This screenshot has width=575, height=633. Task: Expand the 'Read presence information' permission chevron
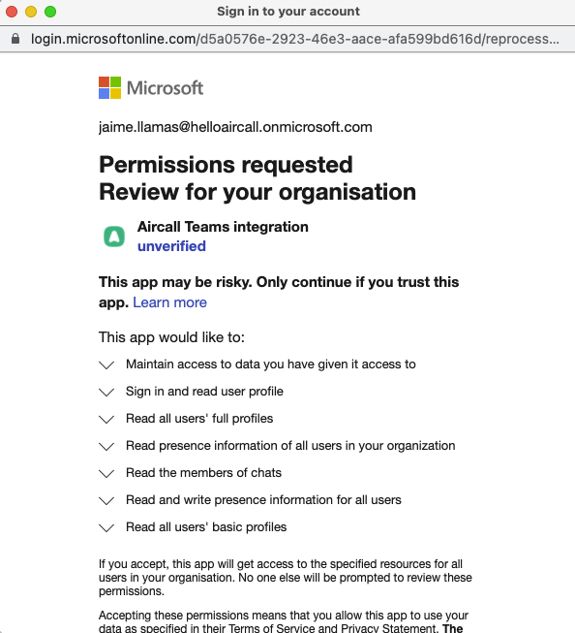[106, 446]
